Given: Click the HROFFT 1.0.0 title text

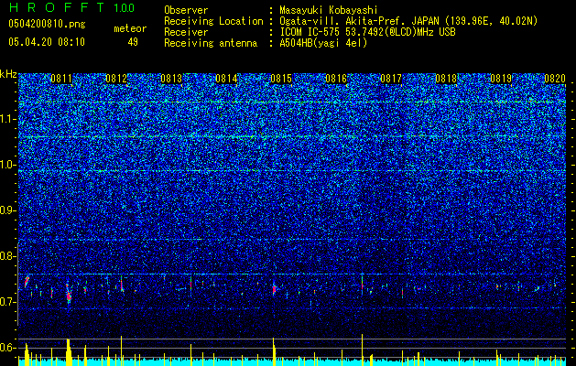Looking at the screenshot, I should pos(71,7).
